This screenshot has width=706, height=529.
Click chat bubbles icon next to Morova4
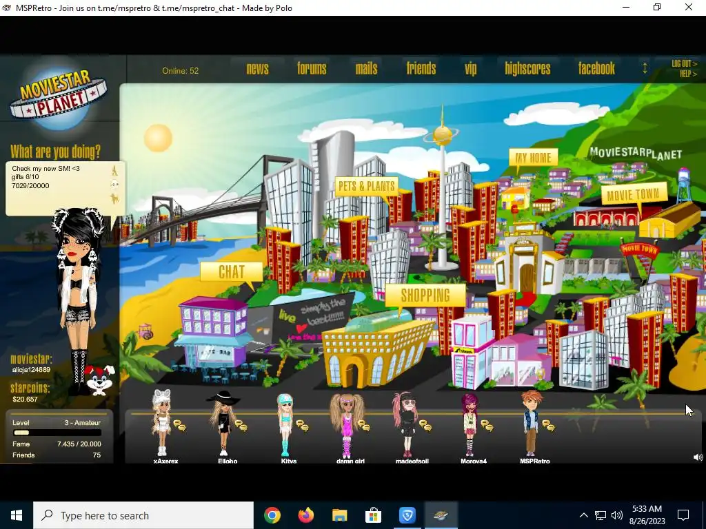click(x=487, y=425)
